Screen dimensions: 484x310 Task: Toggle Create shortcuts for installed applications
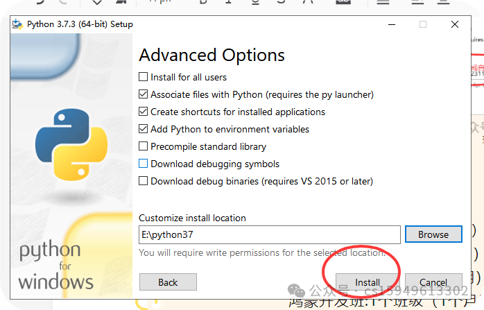tap(144, 112)
